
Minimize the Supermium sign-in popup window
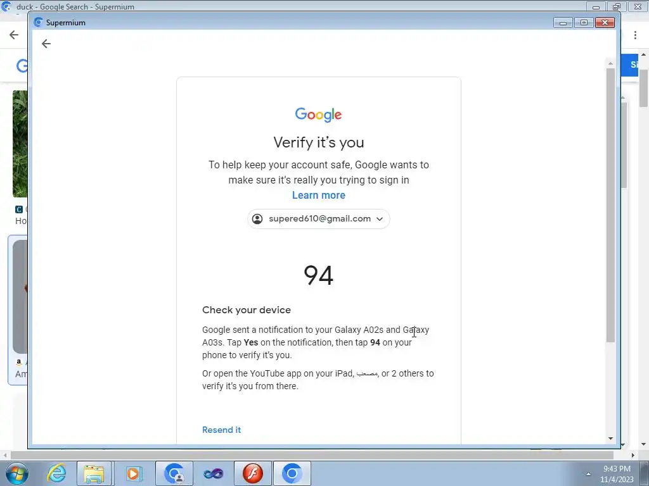click(x=563, y=22)
